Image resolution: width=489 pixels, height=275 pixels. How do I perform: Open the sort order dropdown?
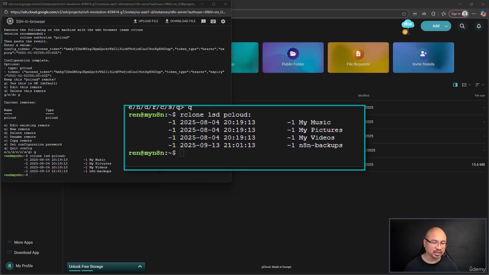click(x=479, y=85)
